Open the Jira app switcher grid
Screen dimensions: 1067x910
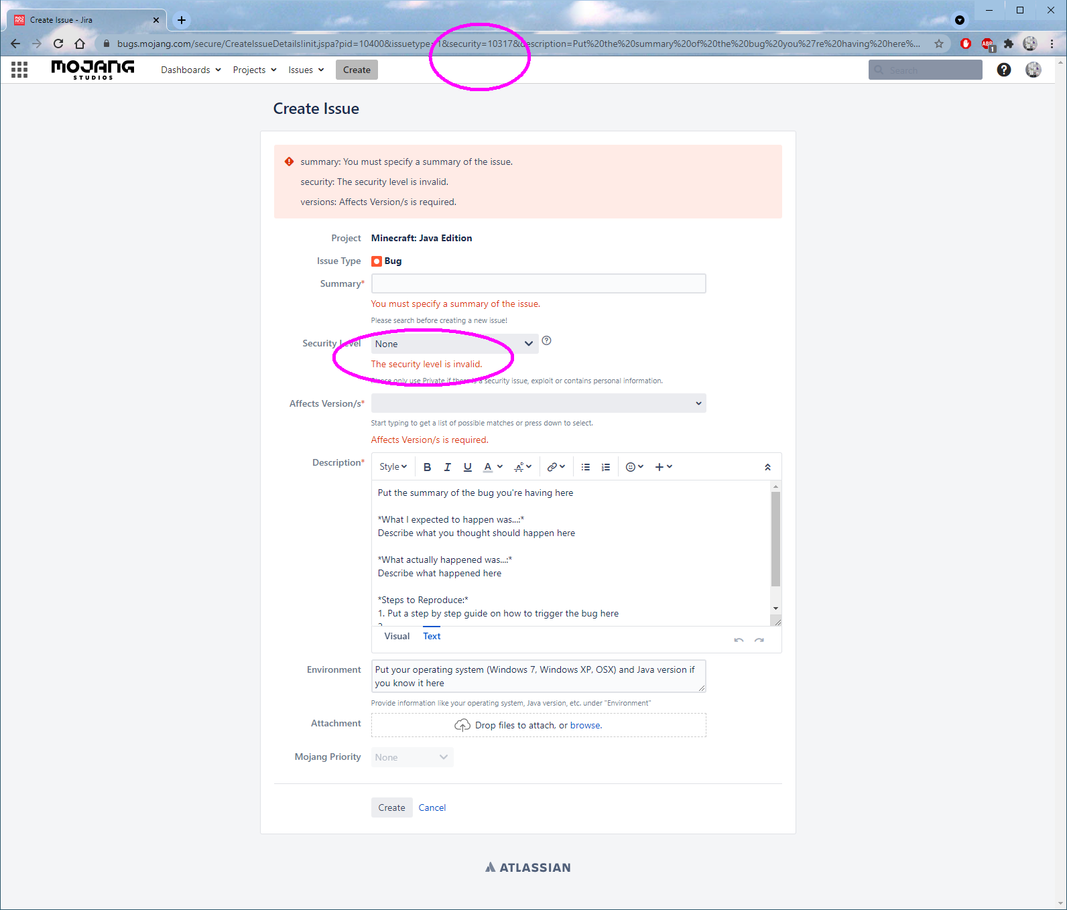tap(19, 70)
